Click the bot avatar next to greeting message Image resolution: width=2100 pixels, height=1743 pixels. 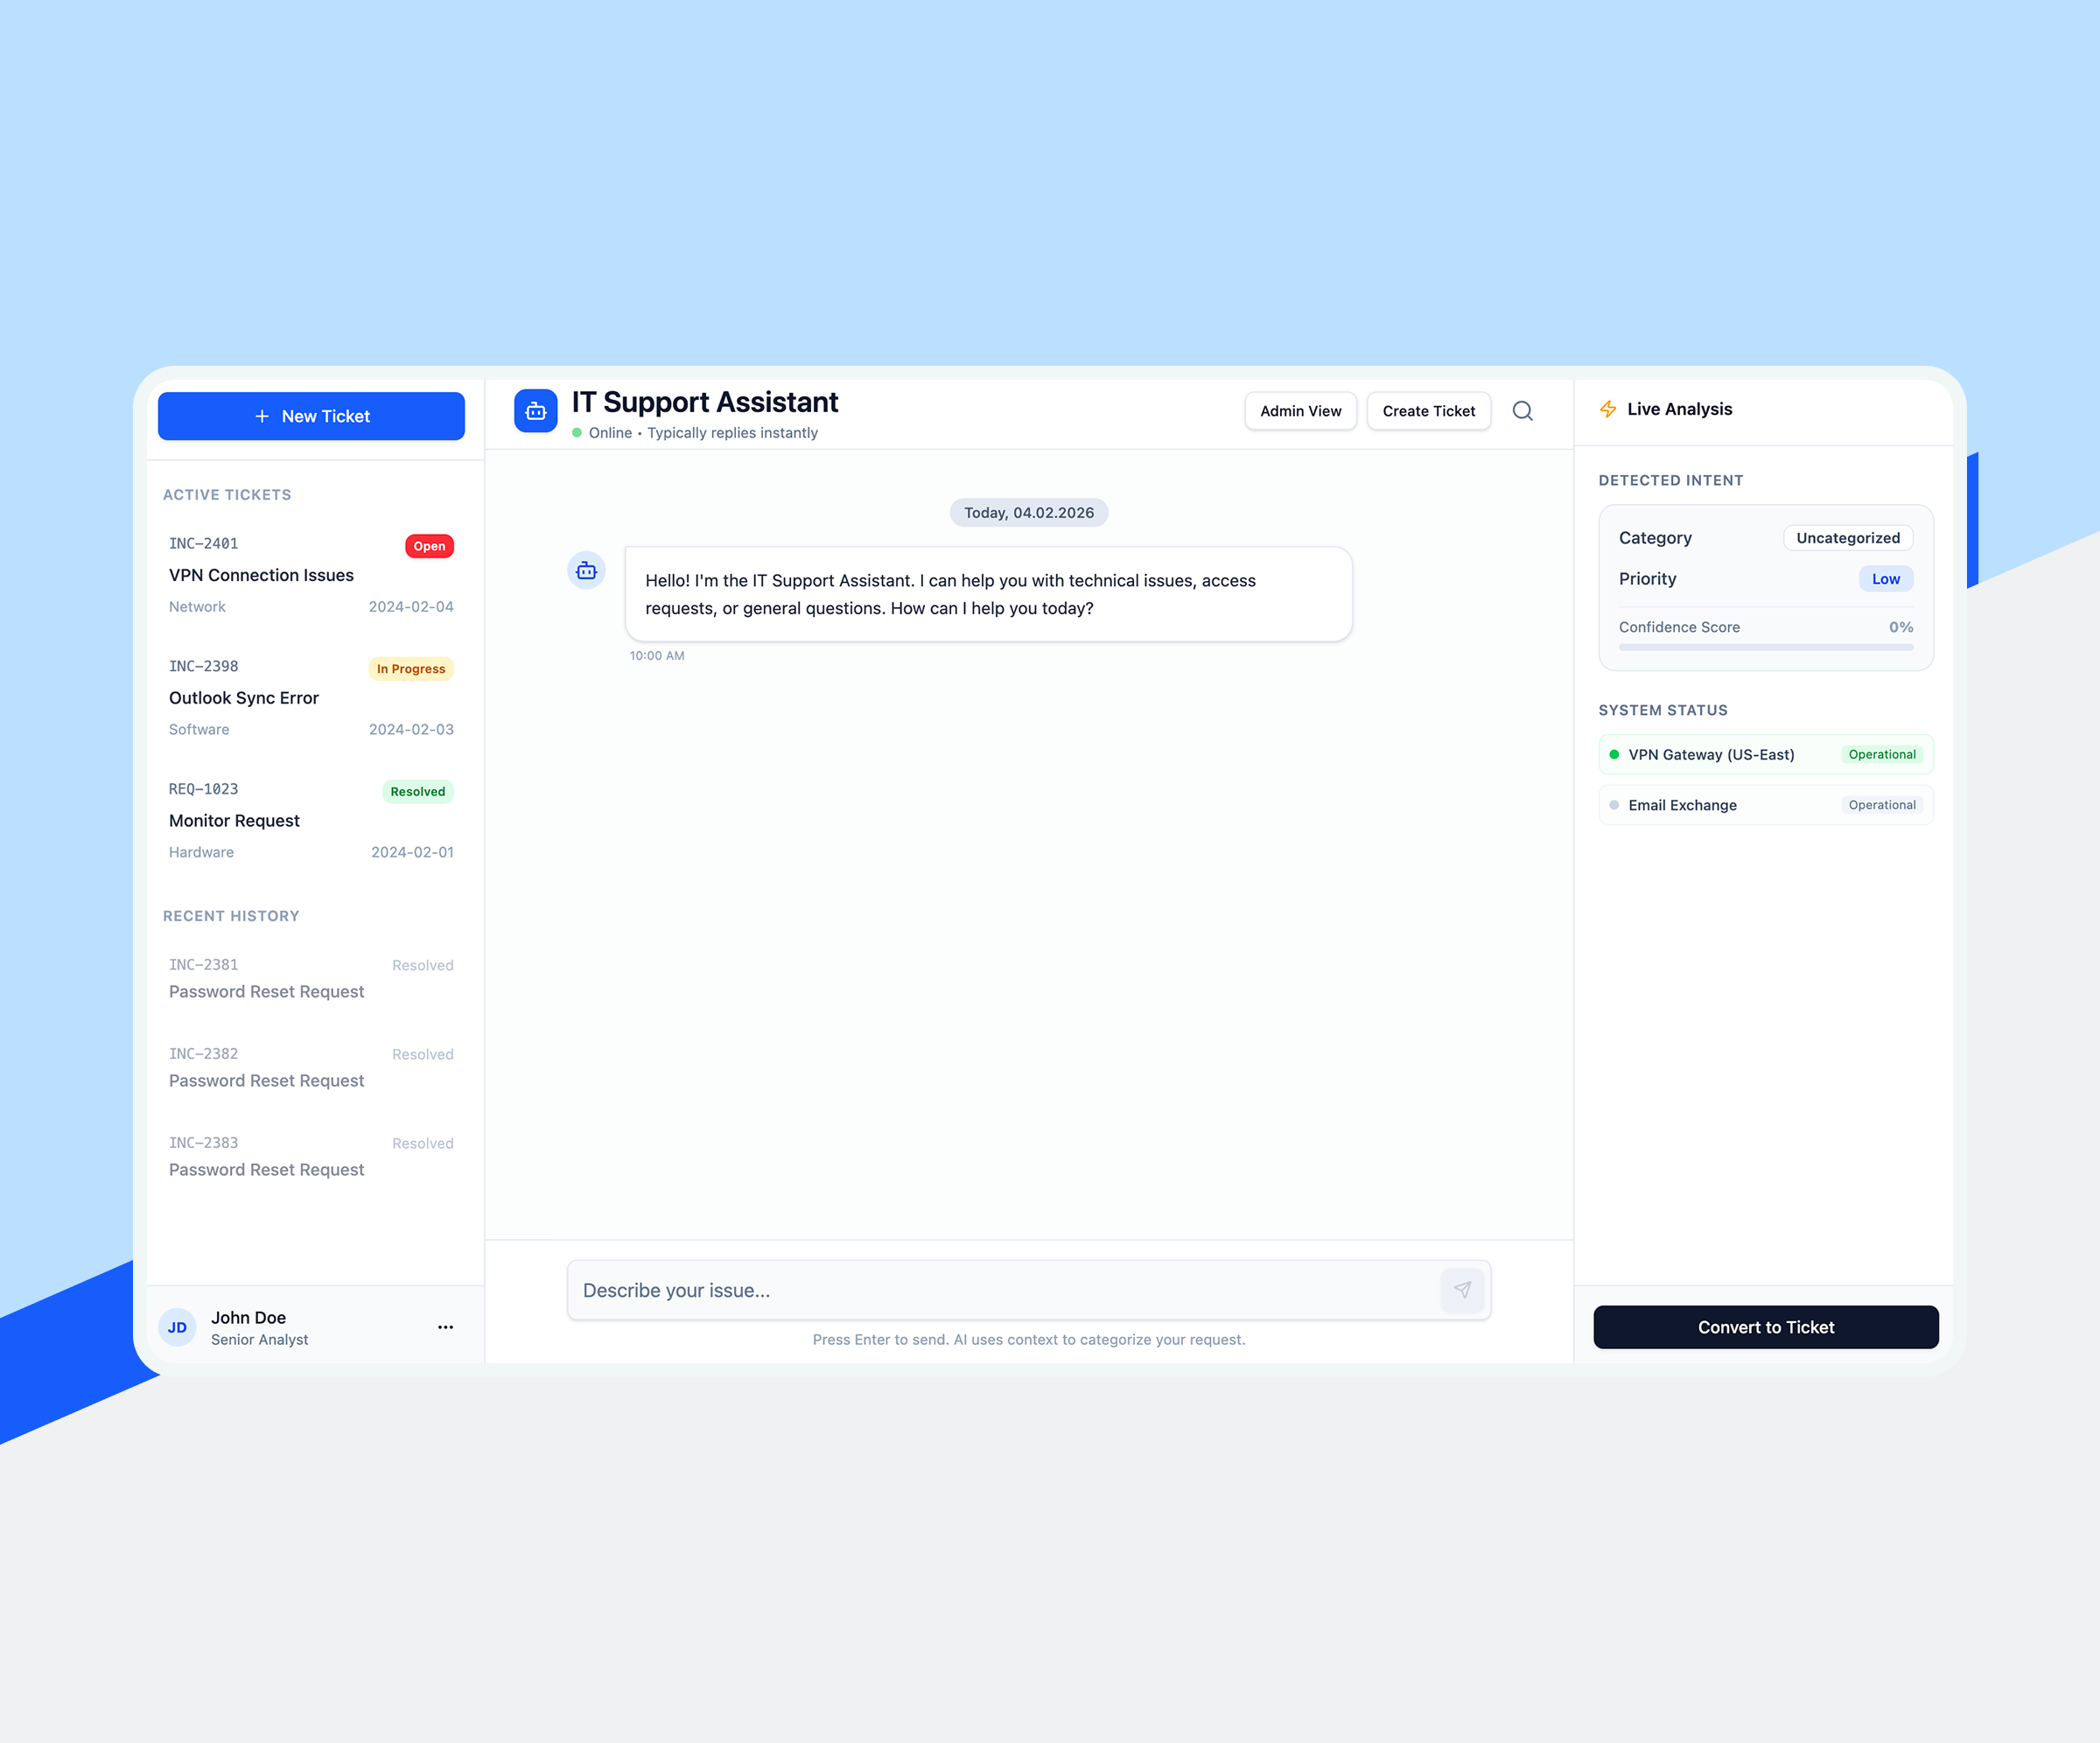(x=586, y=571)
